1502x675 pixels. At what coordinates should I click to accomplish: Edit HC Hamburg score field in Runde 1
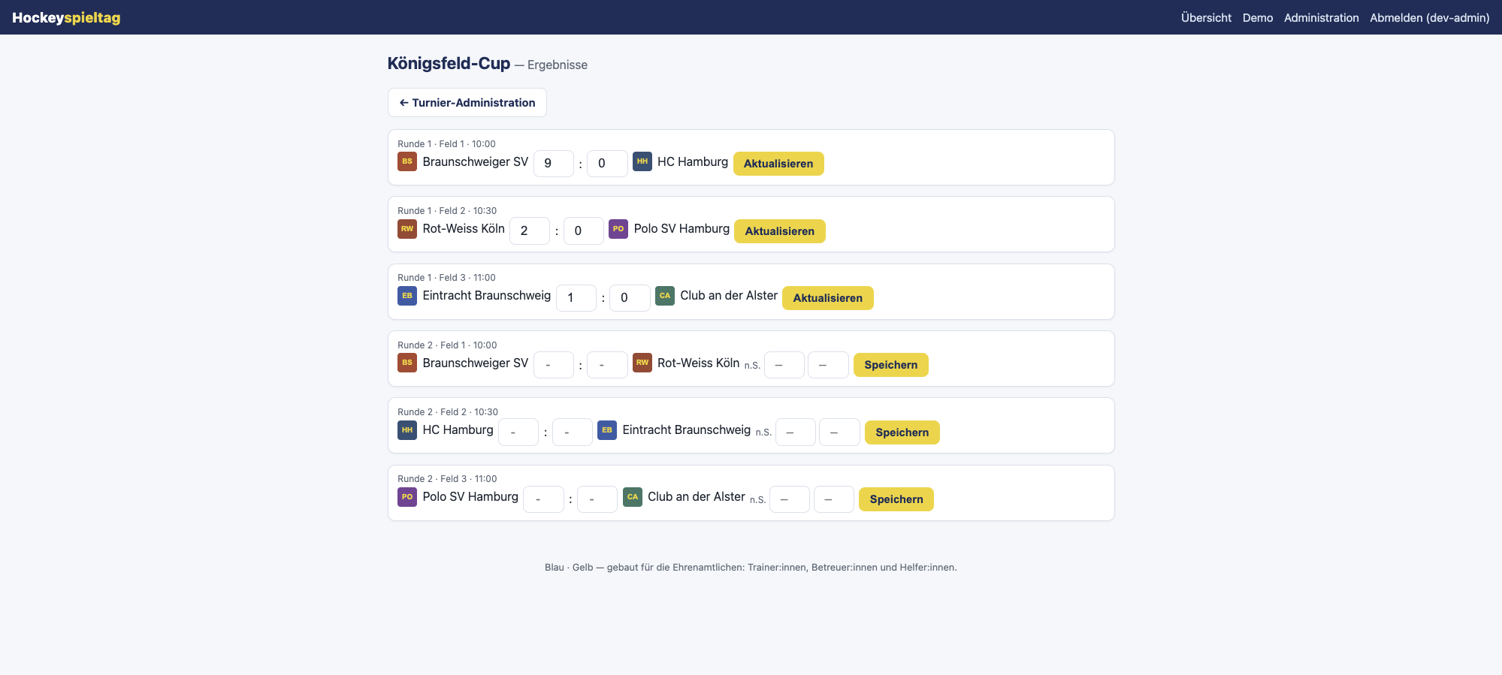(607, 164)
